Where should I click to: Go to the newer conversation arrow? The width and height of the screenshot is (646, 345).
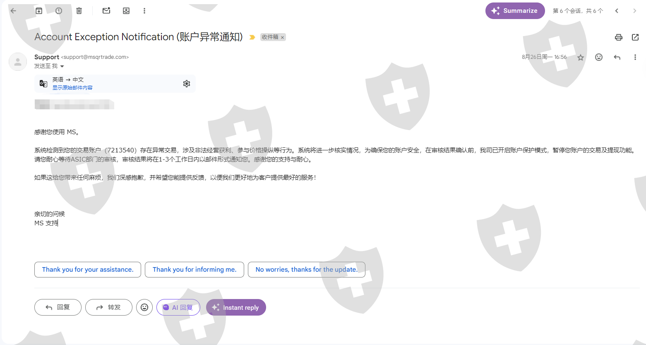coord(617,11)
